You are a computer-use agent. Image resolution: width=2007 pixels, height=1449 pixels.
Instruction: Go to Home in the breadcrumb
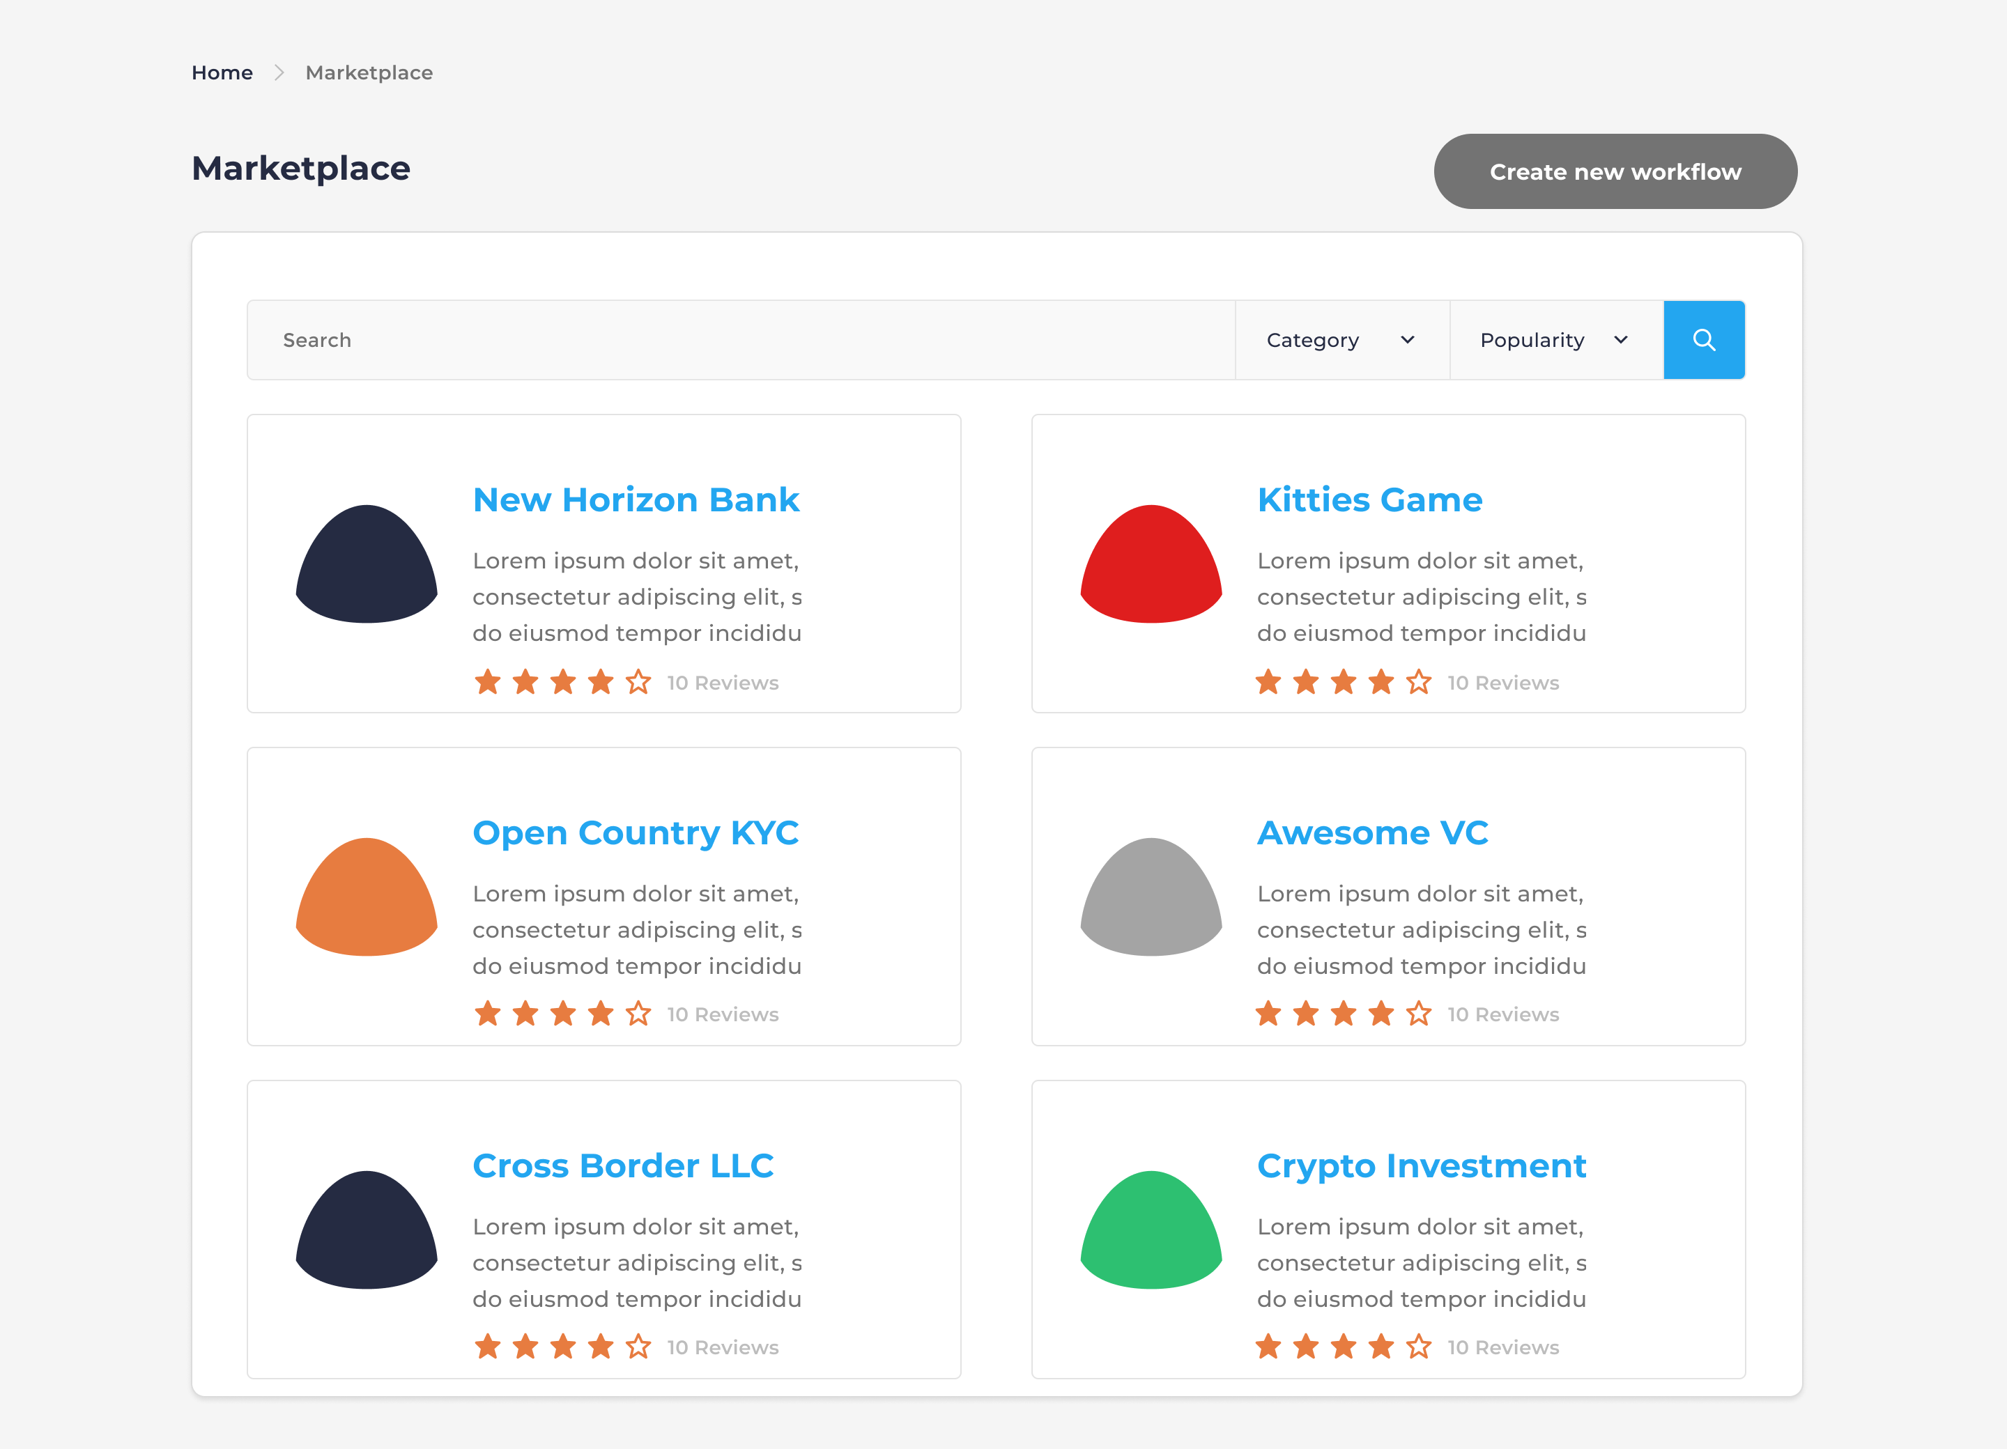222,72
